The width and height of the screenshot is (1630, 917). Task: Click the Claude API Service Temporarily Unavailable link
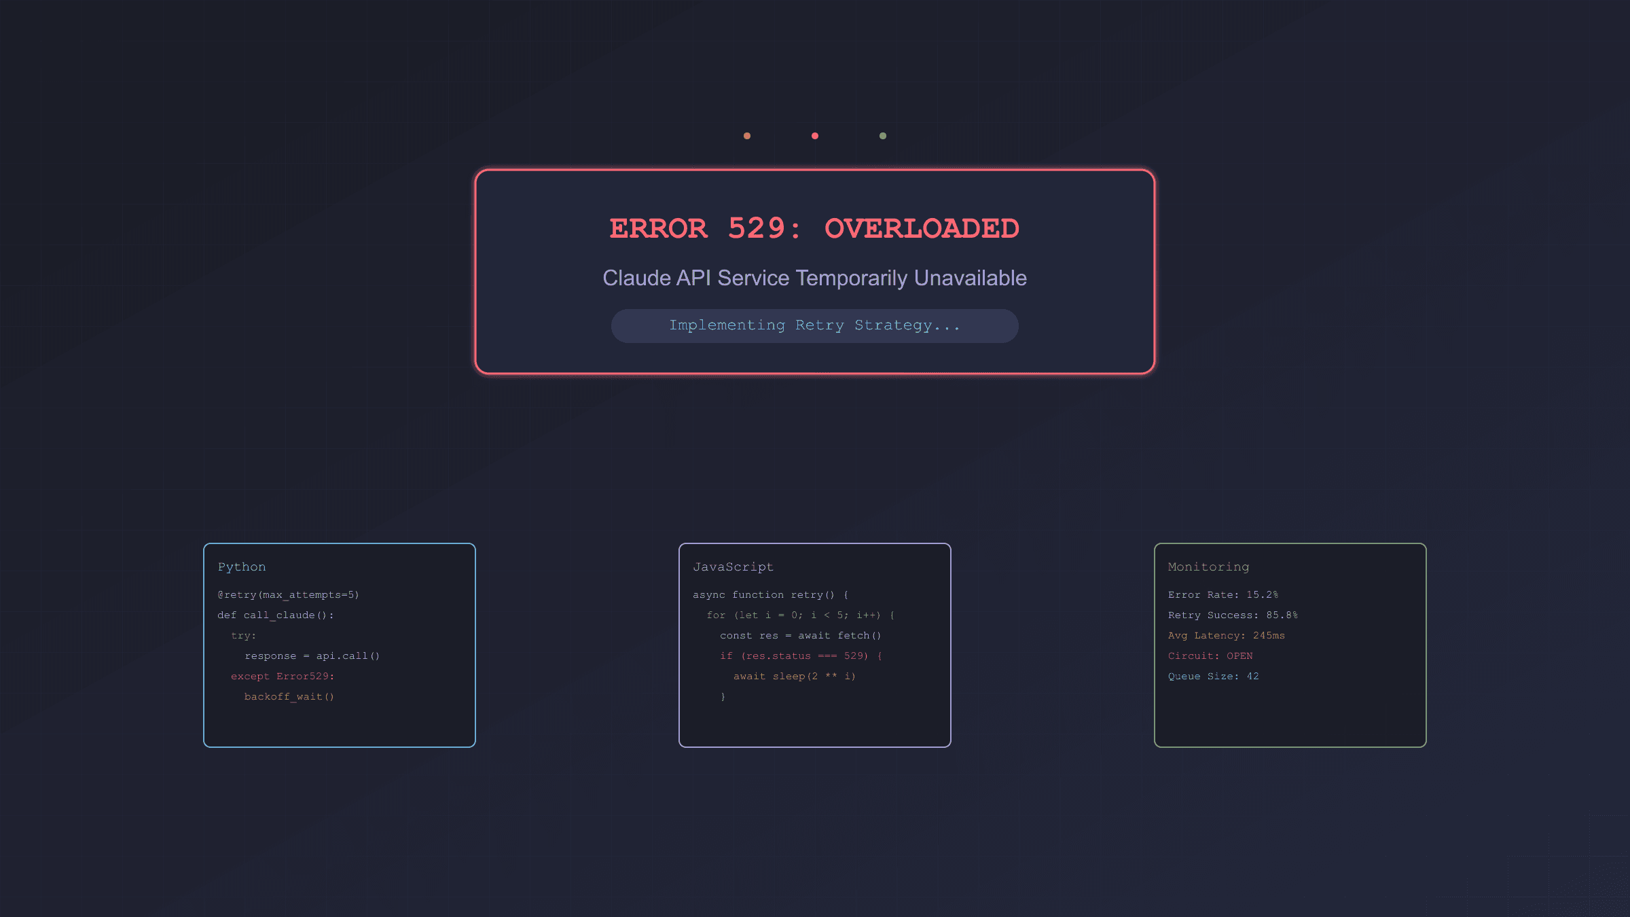coord(815,277)
